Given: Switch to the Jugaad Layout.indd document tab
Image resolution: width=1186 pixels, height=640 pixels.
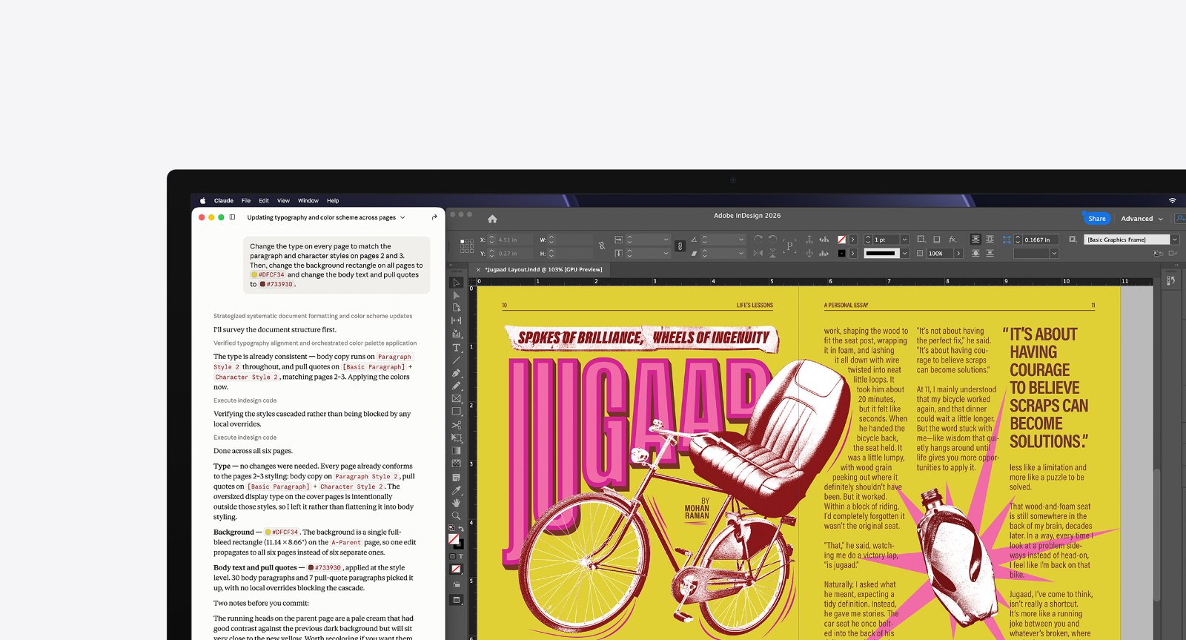Looking at the screenshot, I should tap(544, 269).
